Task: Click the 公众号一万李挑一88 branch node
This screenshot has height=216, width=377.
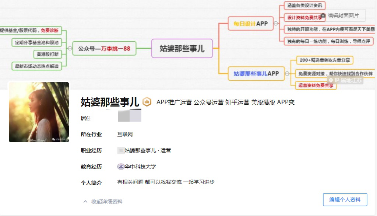Action: pyautogui.click(x=104, y=48)
